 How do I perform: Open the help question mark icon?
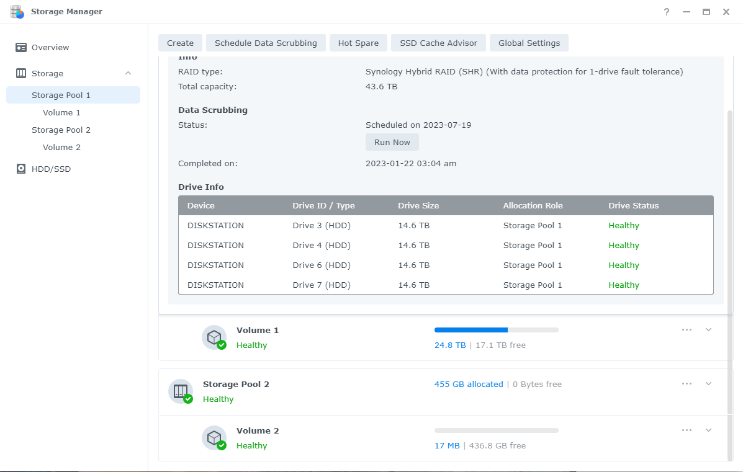(666, 12)
